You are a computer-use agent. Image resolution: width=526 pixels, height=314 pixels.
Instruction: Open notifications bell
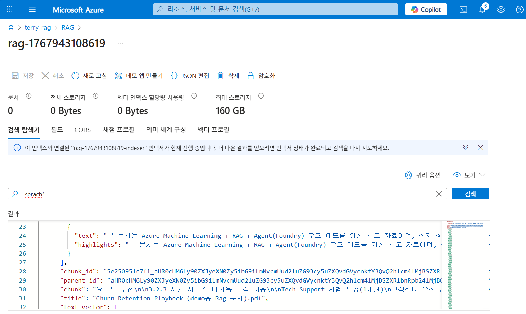482,10
